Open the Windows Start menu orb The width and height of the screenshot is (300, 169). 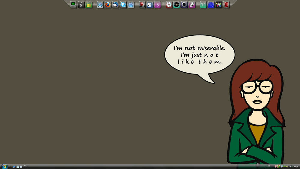pos(4,166)
